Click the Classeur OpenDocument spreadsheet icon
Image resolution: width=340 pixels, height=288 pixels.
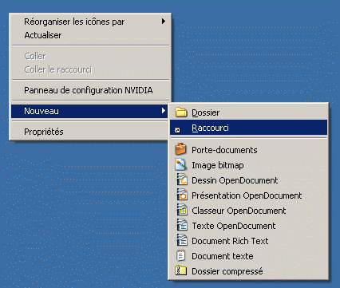click(182, 210)
